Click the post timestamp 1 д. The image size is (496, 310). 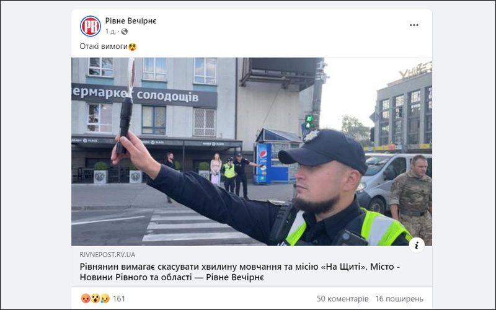pyautogui.click(x=110, y=32)
